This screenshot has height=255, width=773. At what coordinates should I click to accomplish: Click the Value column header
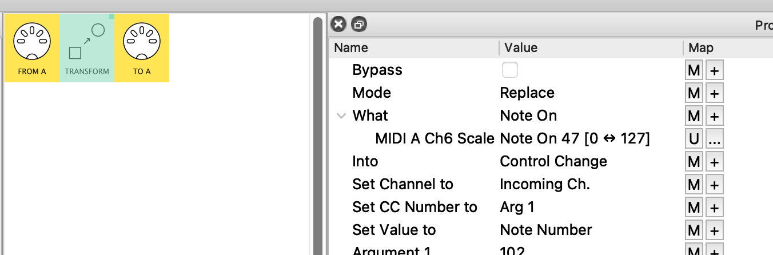point(521,47)
